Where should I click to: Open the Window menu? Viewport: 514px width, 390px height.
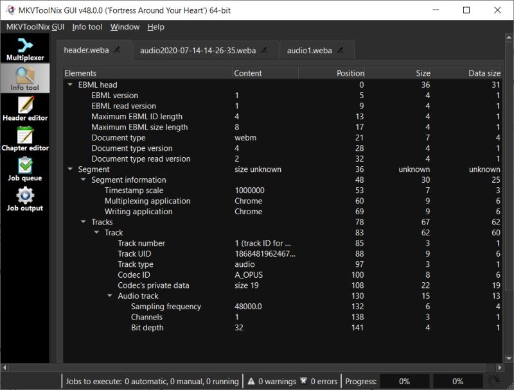click(125, 27)
